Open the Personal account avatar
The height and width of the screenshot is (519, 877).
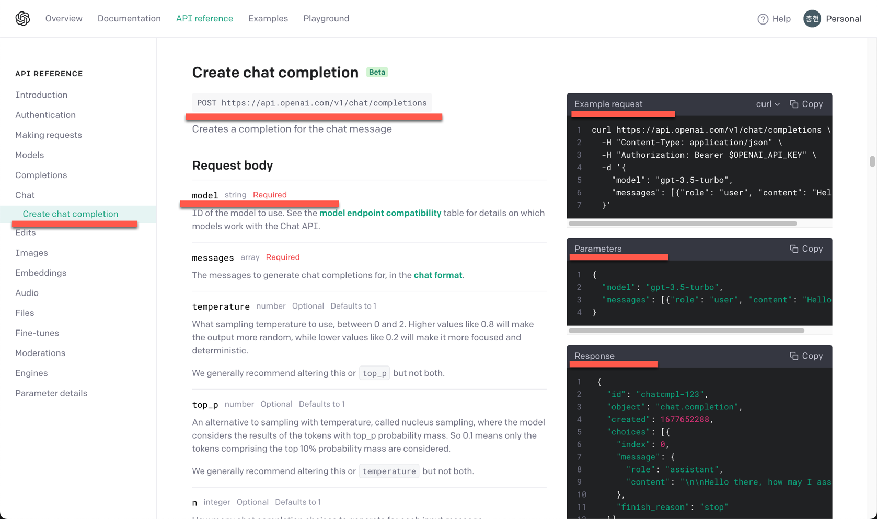(812, 19)
